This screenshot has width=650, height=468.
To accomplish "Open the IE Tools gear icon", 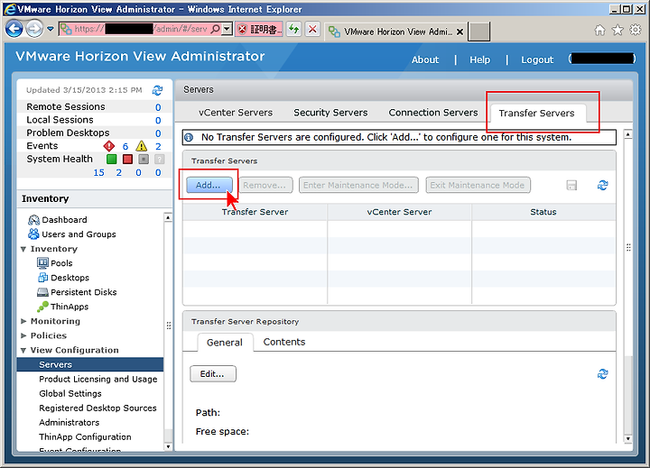I will pos(635,30).
